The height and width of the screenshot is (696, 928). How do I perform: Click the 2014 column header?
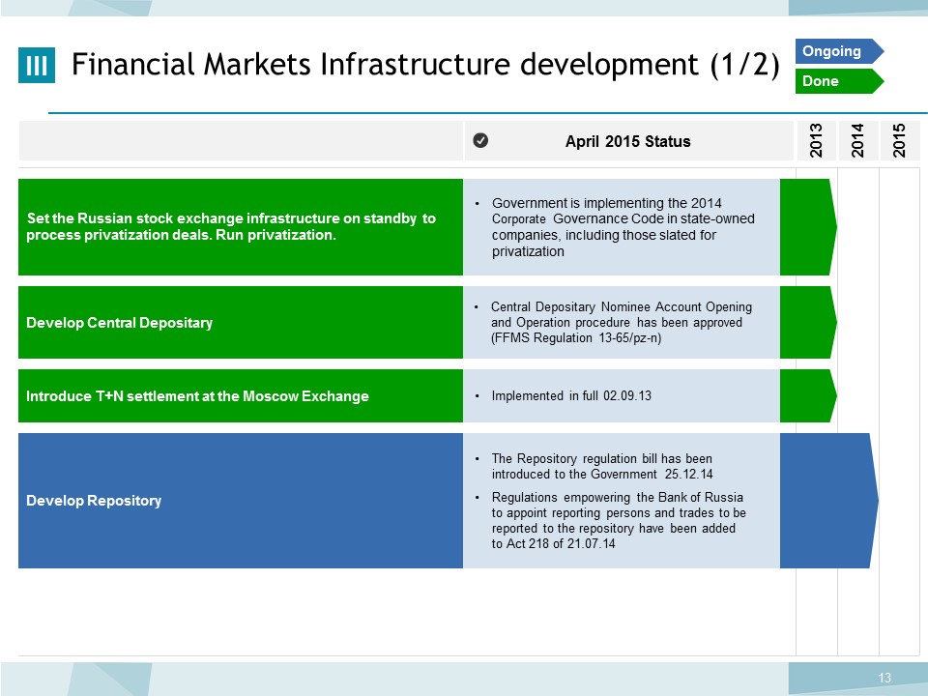coord(857,140)
